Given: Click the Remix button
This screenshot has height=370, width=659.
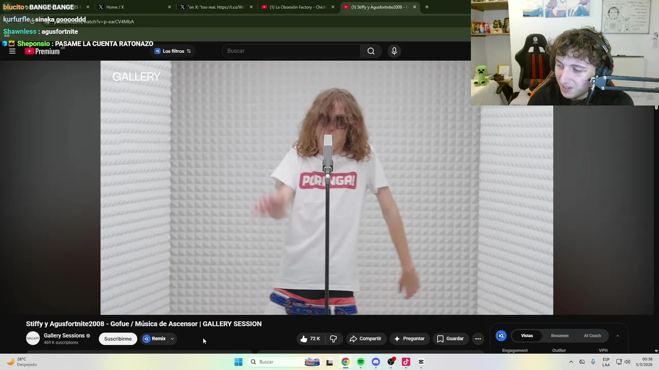Looking at the screenshot, I should tap(154, 339).
